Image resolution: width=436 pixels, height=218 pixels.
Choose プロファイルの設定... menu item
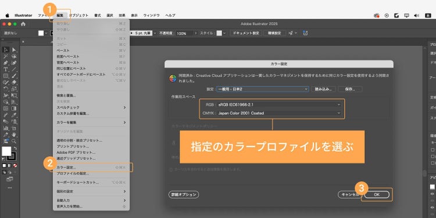click(x=91, y=173)
